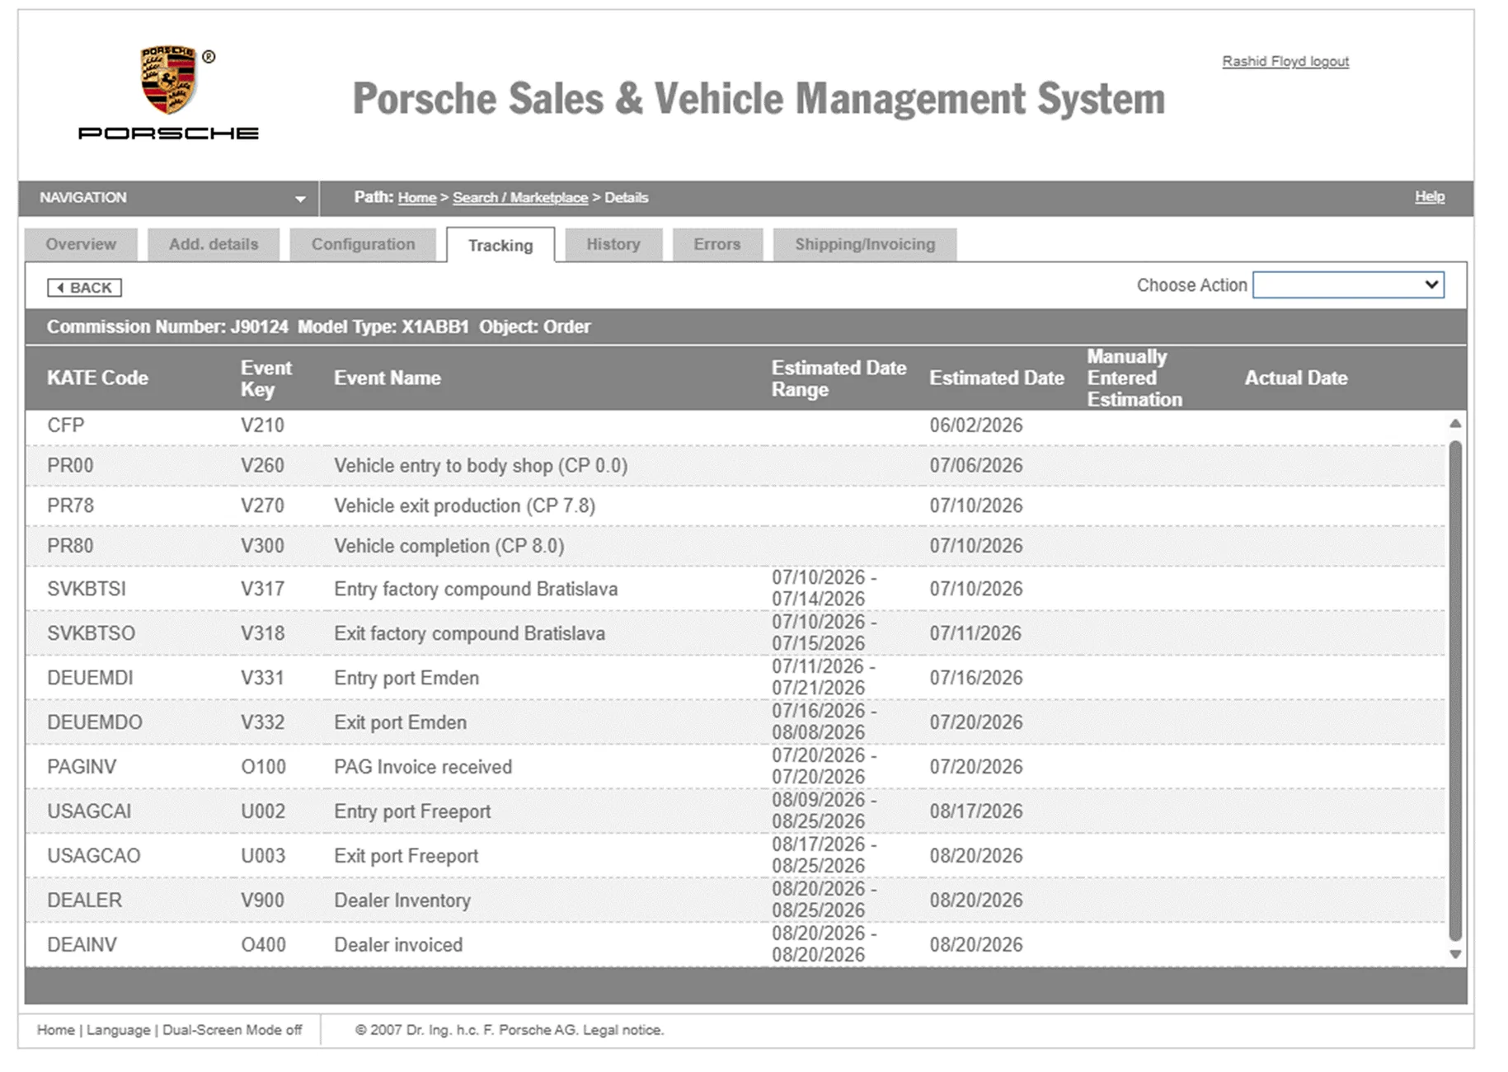Viewport: 1508px width, 1072px height.
Task: Click Entry port Freeport event name
Action: (412, 812)
